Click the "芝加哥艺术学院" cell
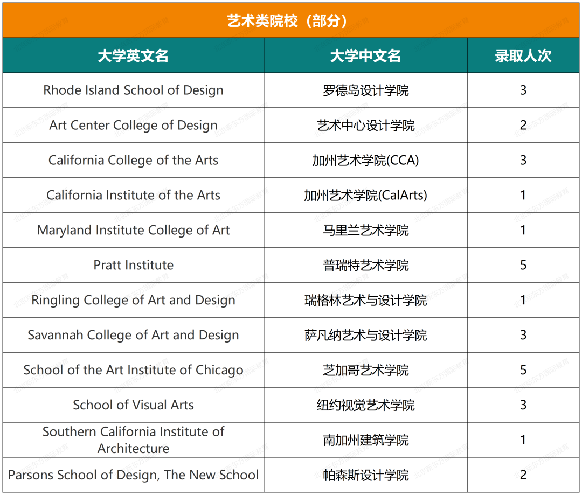This screenshot has height=495, width=582. [365, 370]
